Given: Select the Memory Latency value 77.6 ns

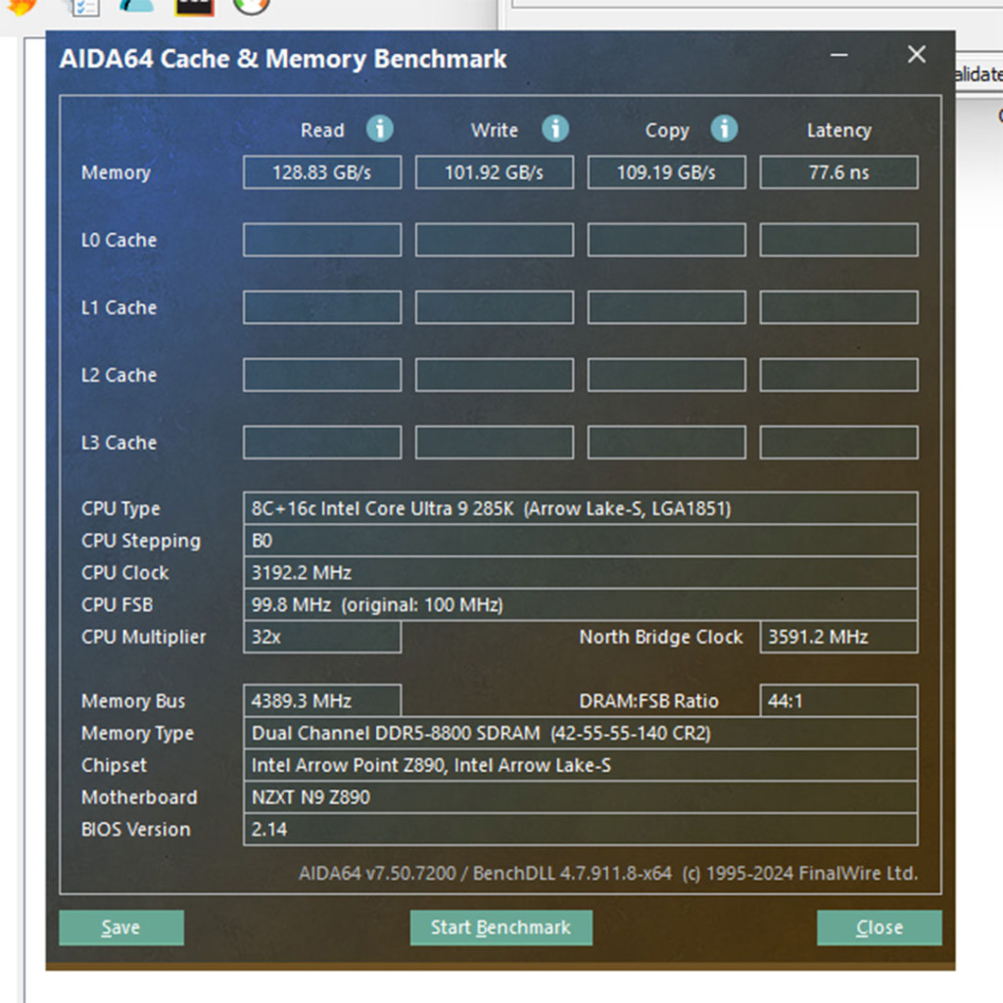Looking at the screenshot, I should [x=838, y=172].
